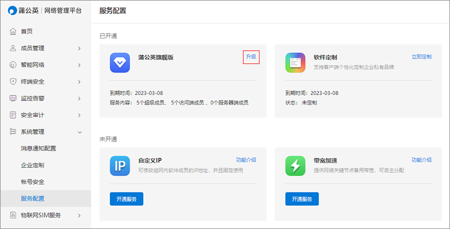Click the 软件定制 title text

325,57
